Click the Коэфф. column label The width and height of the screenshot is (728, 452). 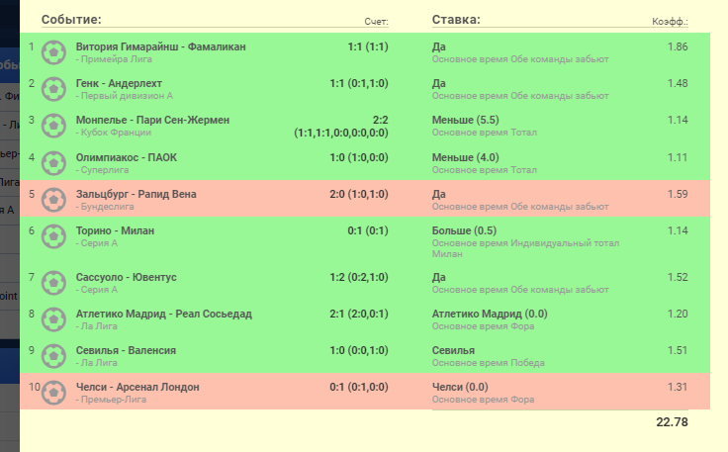click(670, 22)
